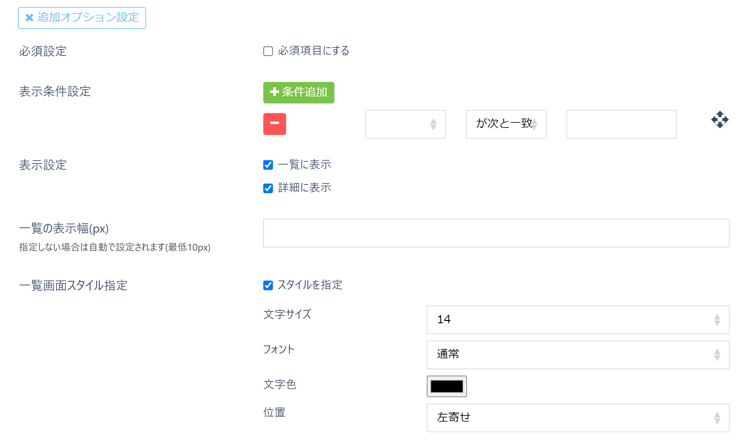
Task: Open the empty condition field dropdown
Action: pyautogui.click(x=405, y=124)
